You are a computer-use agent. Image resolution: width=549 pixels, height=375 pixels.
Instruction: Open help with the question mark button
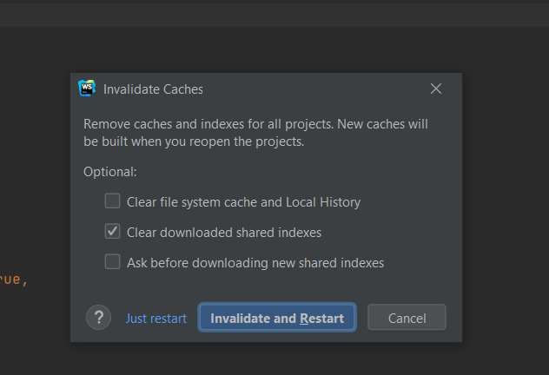(98, 318)
